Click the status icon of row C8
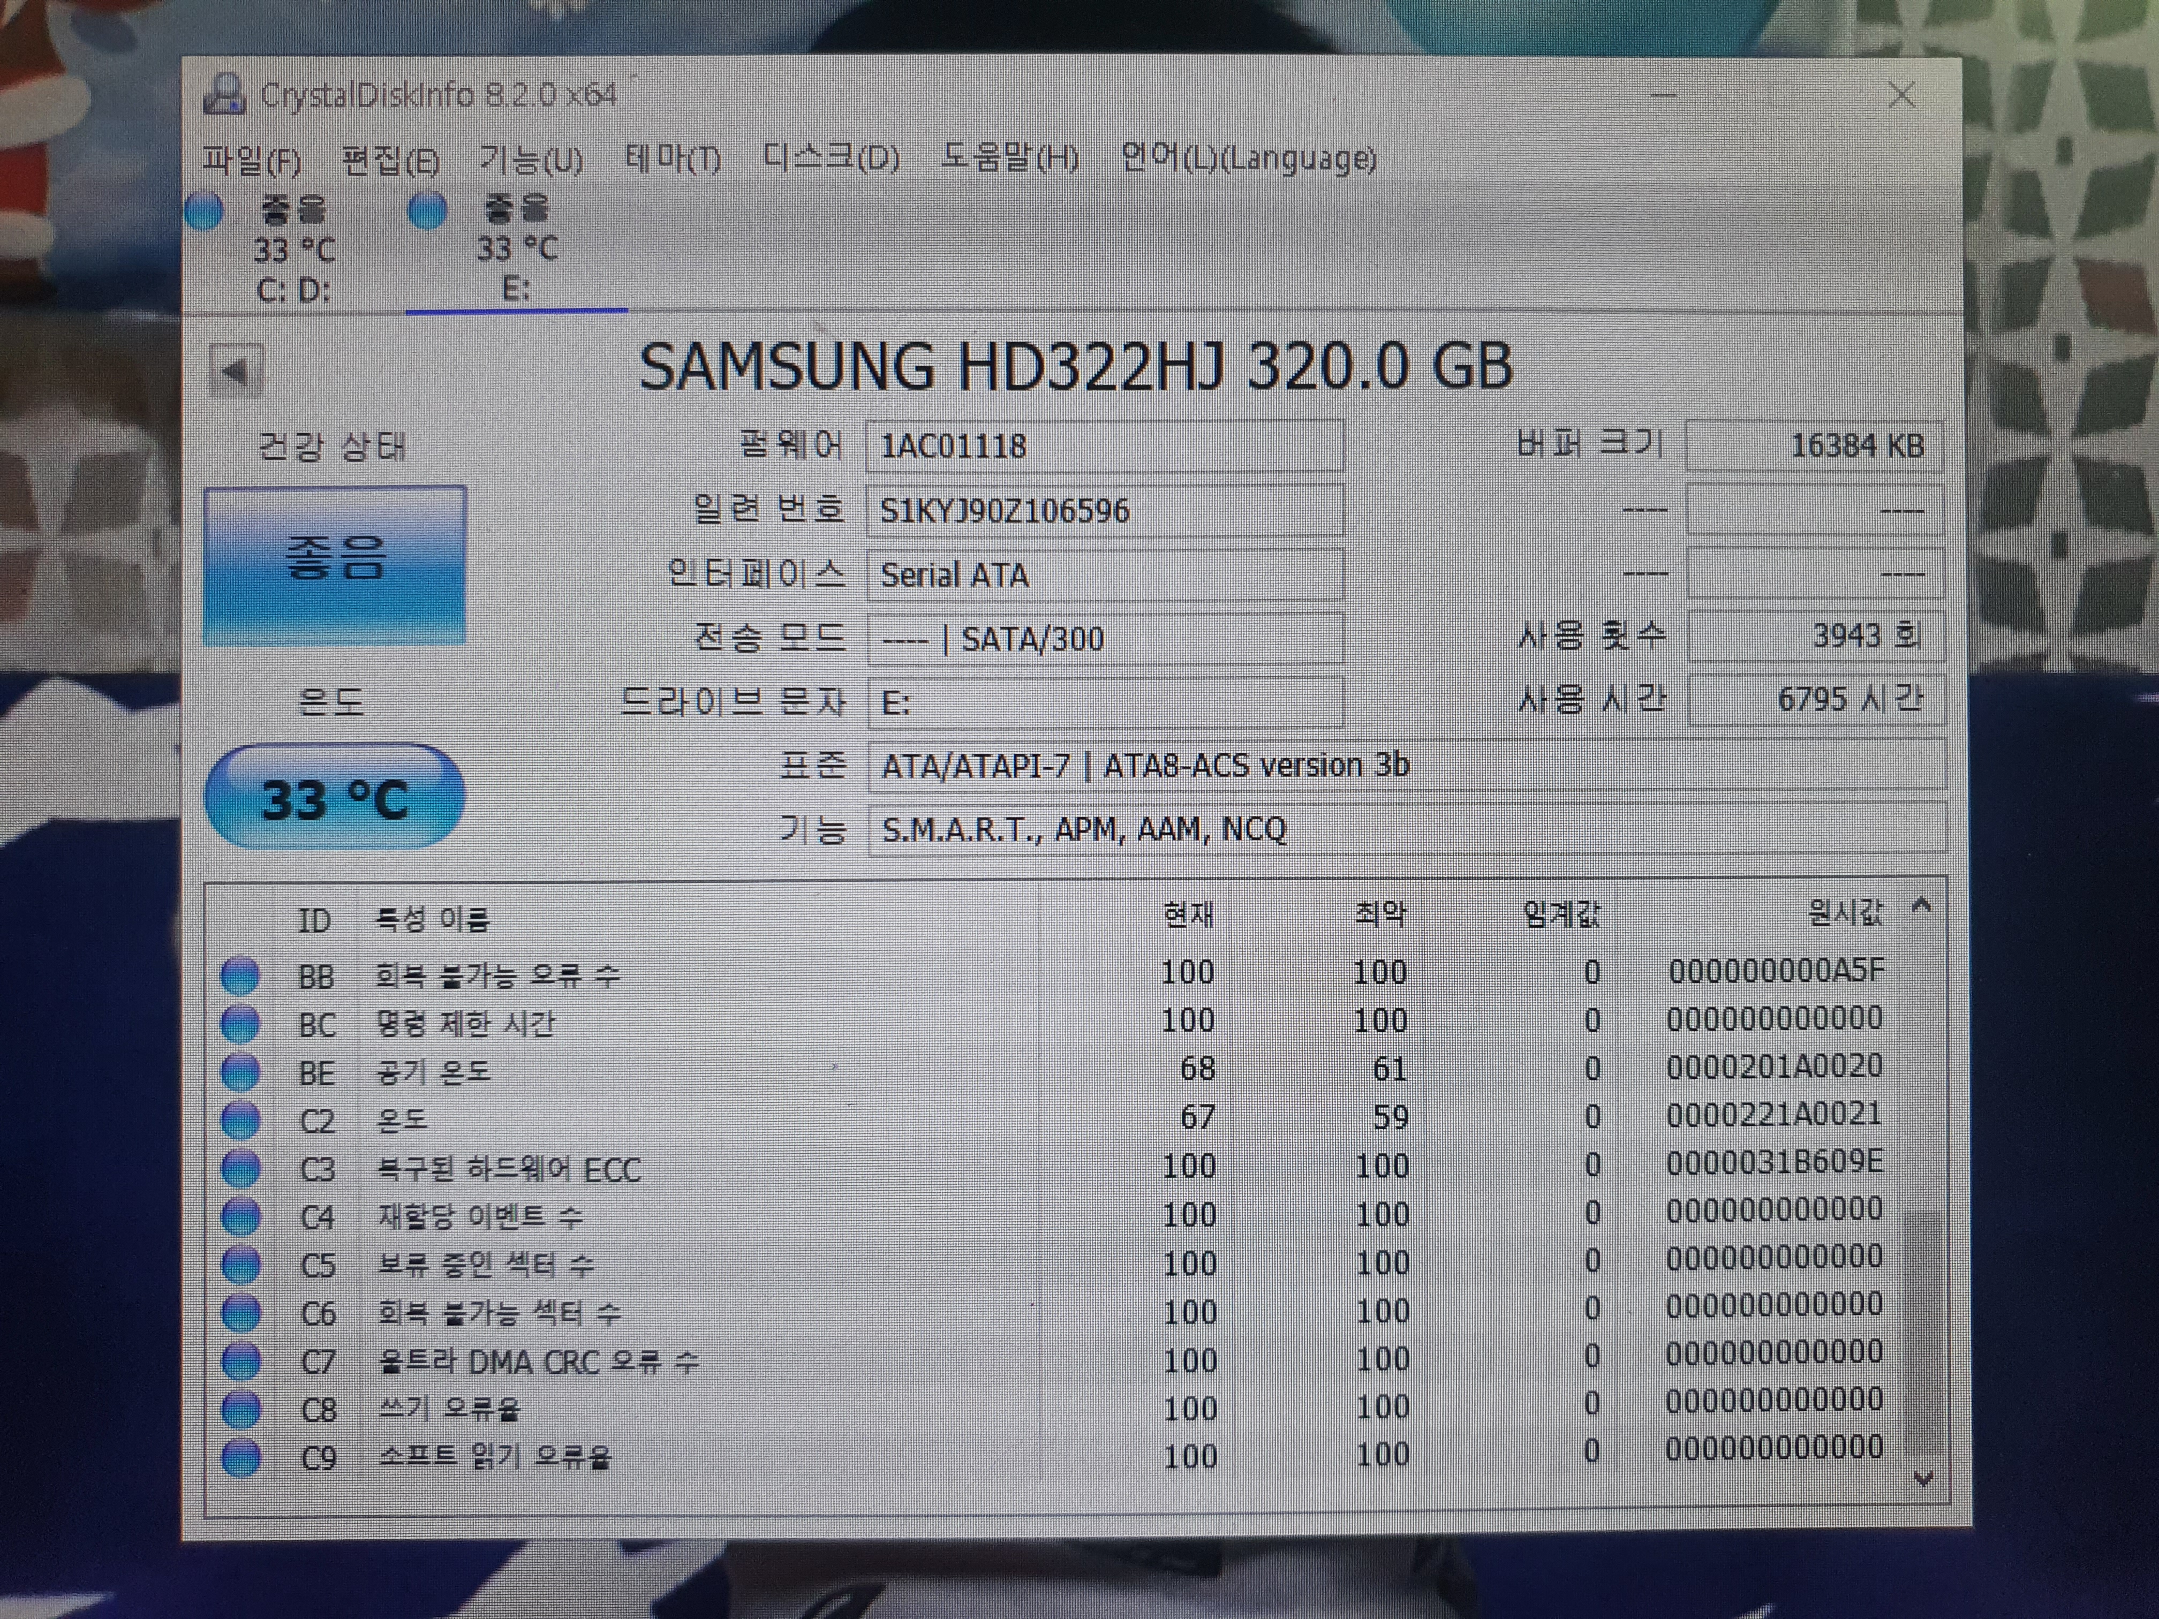This screenshot has height=1619, width=2159. point(240,1409)
